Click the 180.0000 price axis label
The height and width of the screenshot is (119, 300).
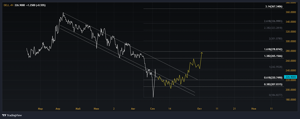coord(291,100)
